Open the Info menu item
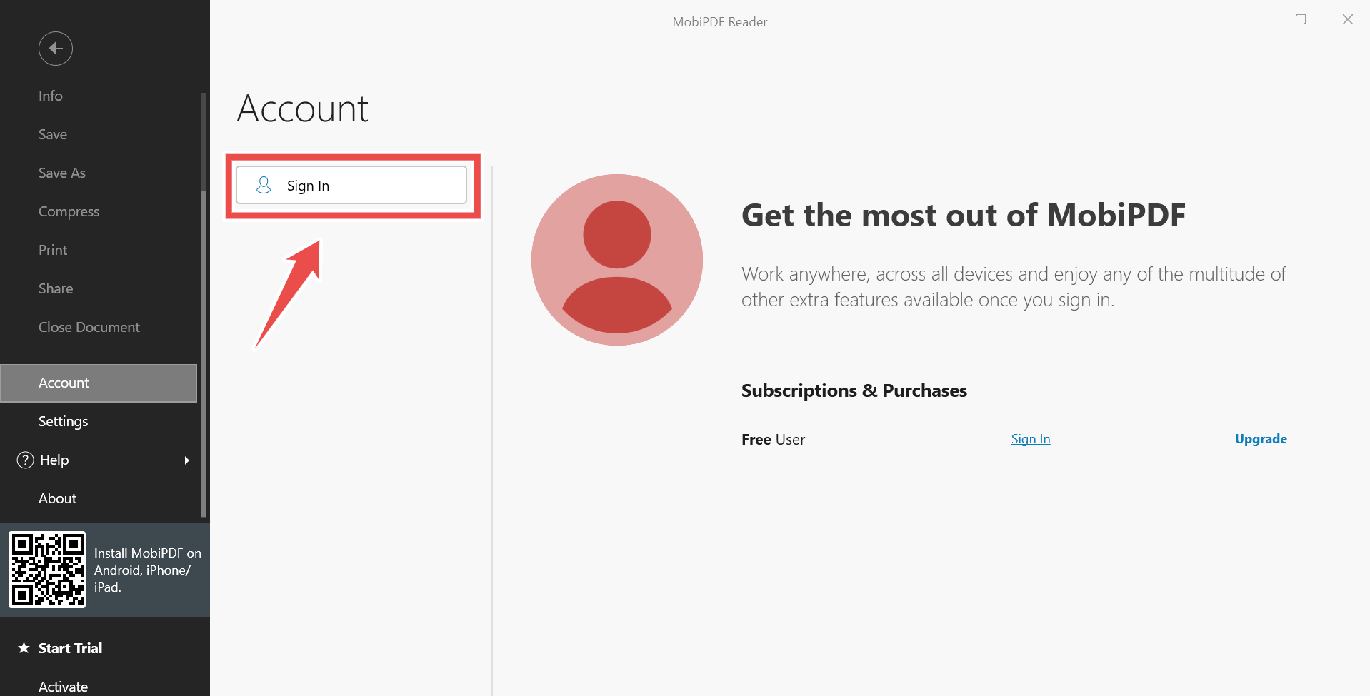This screenshot has height=696, width=1370. [51, 96]
